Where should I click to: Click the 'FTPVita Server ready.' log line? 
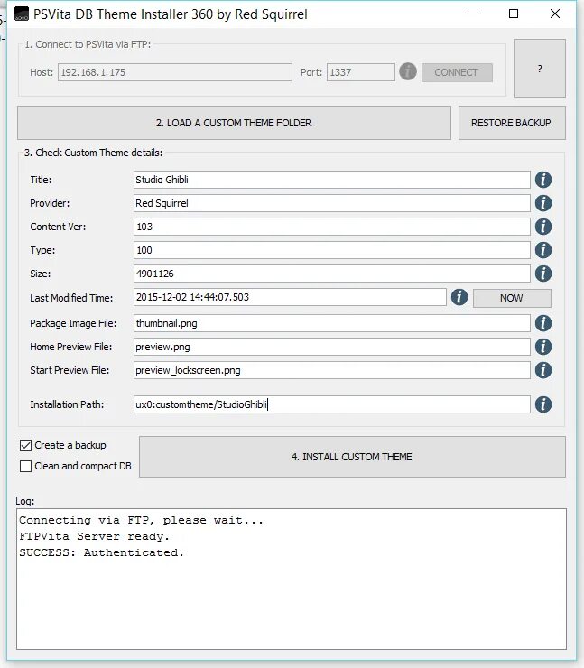click(94, 536)
